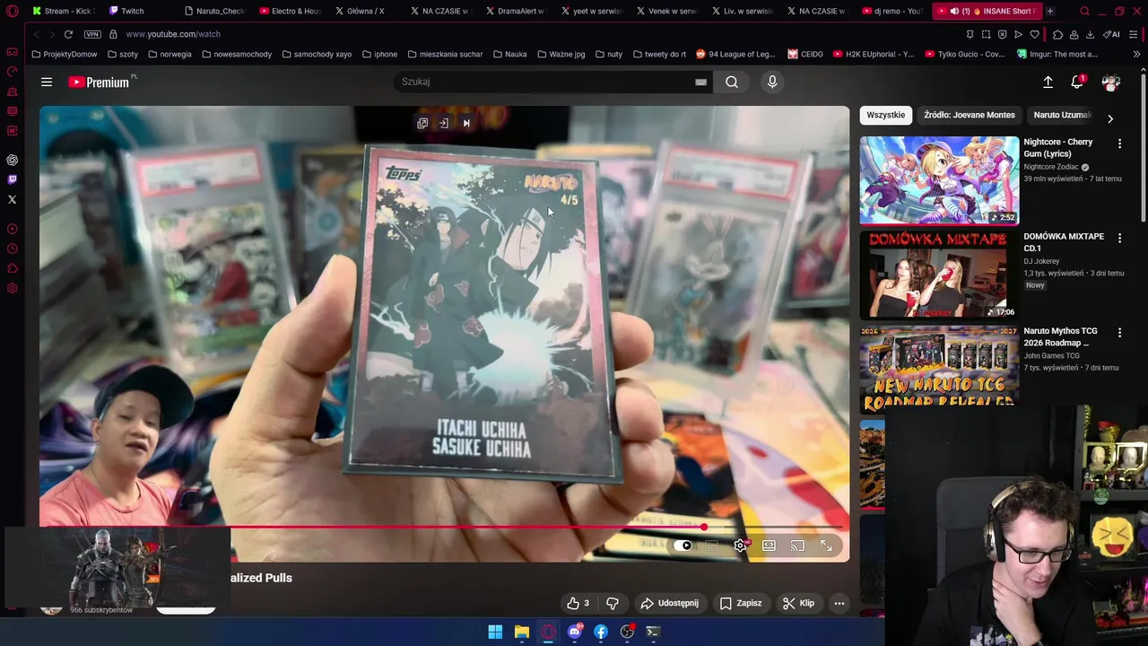Save the video with Zapisz

point(741,603)
